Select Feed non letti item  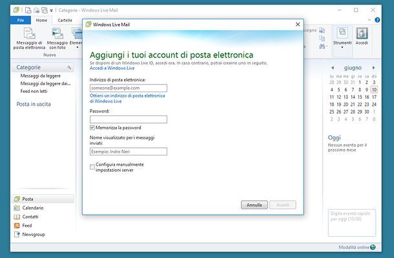coord(34,92)
